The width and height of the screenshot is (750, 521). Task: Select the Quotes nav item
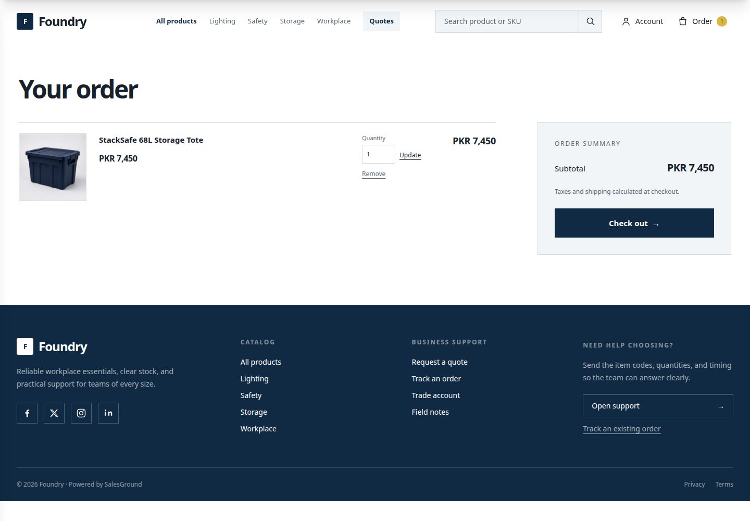click(381, 21)
